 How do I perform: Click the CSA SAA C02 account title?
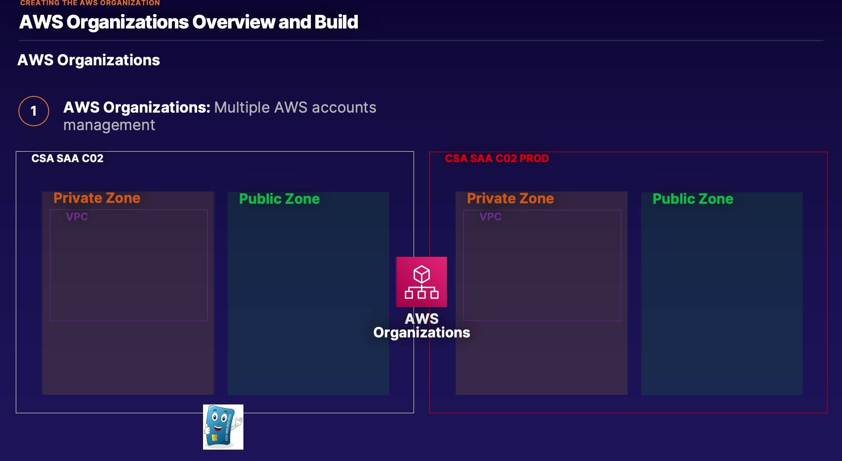point(68,159)
